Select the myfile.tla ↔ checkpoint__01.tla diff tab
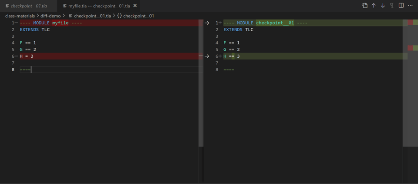The image size is (418, 184). tap(99, 6)
